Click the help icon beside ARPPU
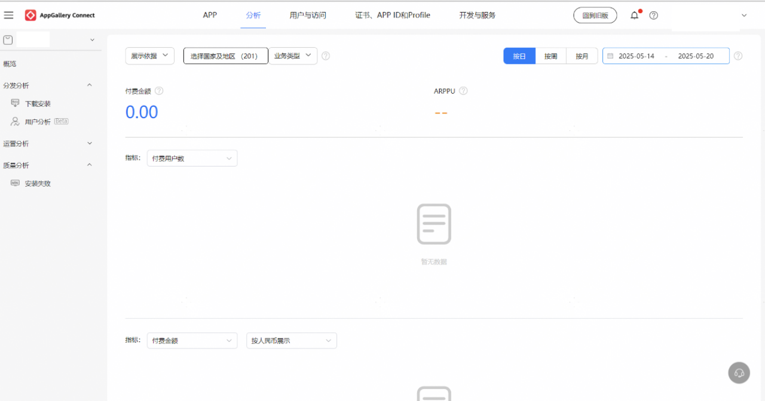Screen dimensions: 765x401 [463, 91]
